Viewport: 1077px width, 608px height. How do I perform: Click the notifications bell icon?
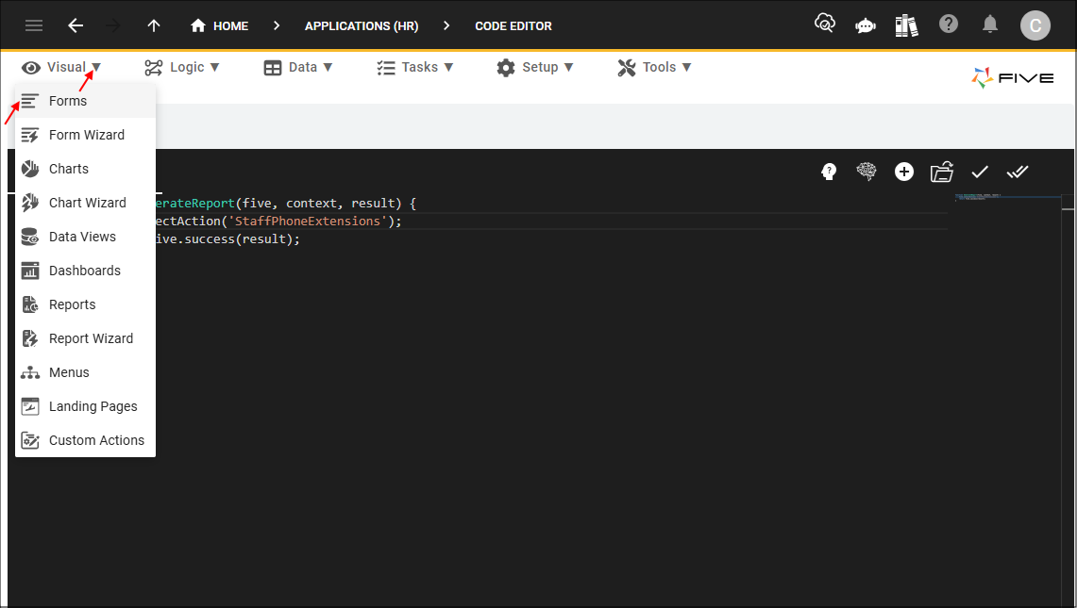[x=990, y=25]
